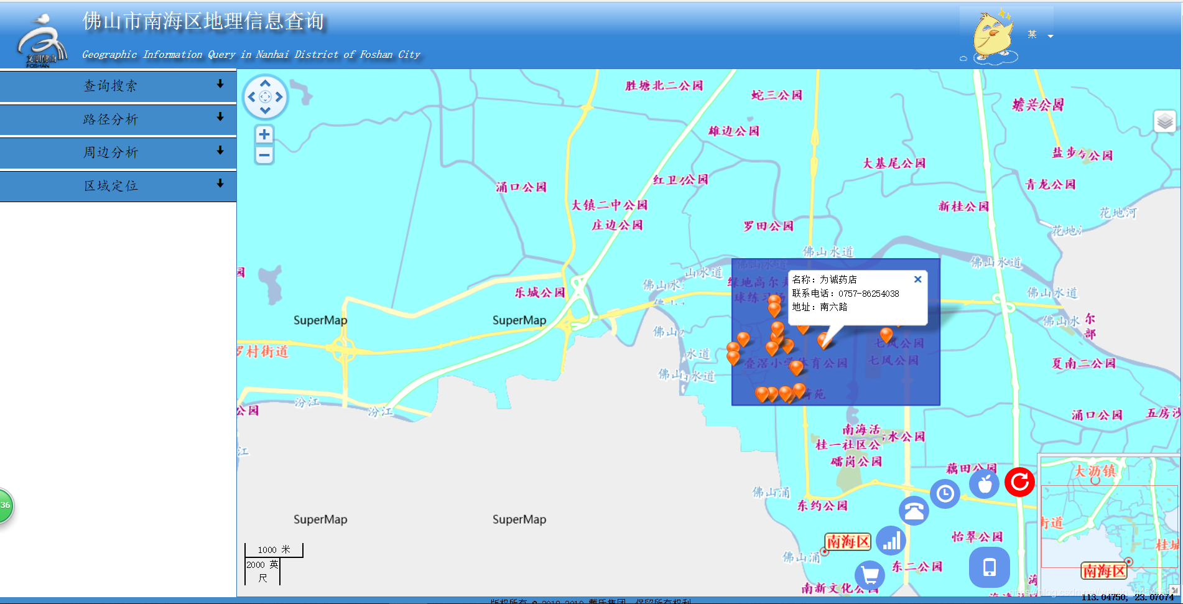The height and width of the screenshot is (604, 1183).
Task: Click the 雄边公园 map label
Action: [734, 131]
